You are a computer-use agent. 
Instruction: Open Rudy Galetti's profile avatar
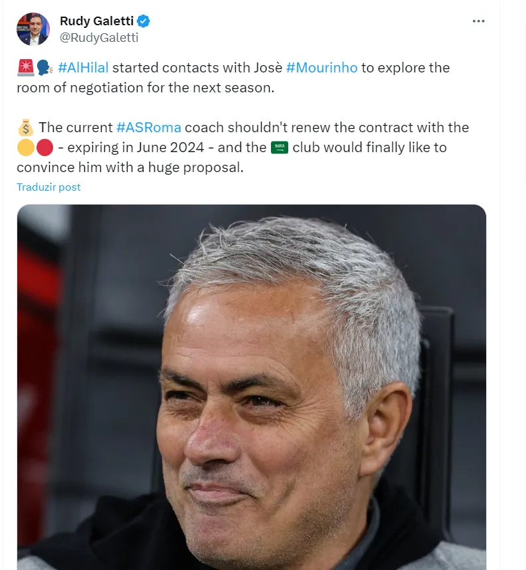33,29
